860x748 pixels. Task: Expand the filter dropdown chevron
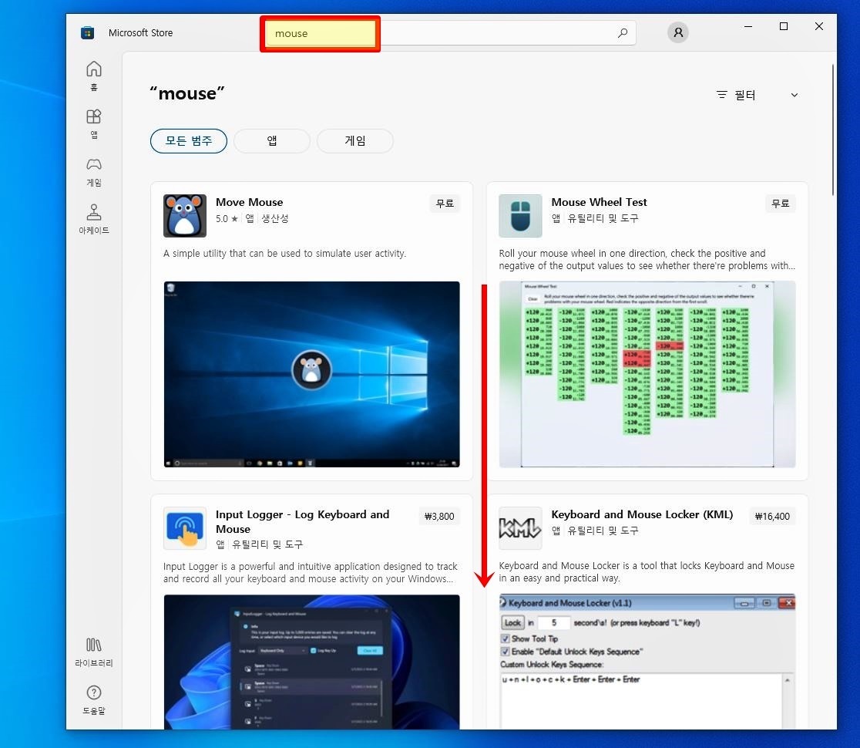pos(794,95)
